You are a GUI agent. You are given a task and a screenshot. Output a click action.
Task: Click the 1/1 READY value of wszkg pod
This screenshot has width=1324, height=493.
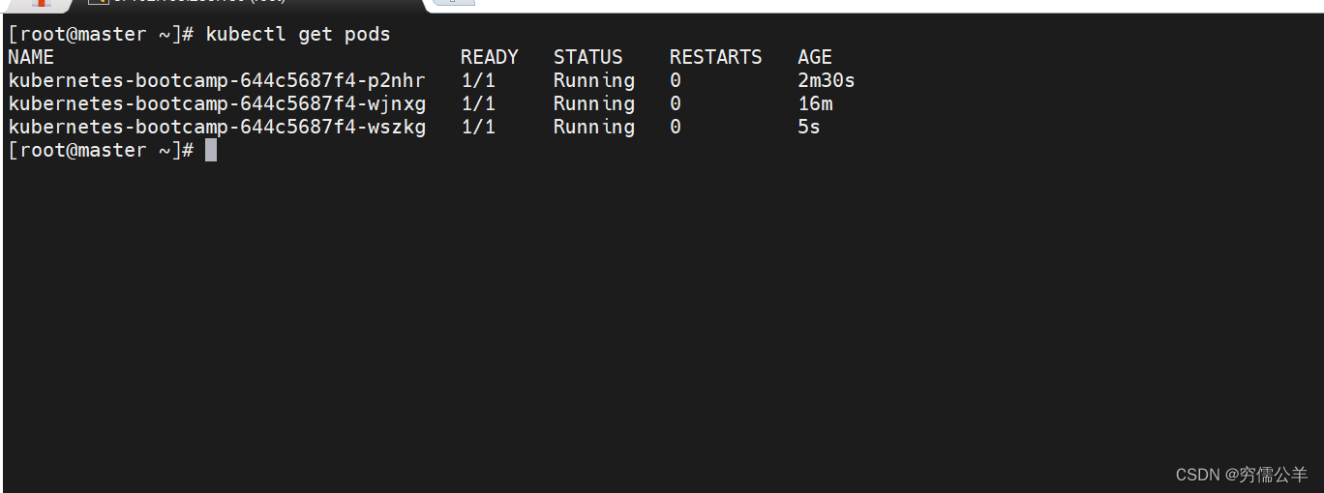[x=478, y=127]
